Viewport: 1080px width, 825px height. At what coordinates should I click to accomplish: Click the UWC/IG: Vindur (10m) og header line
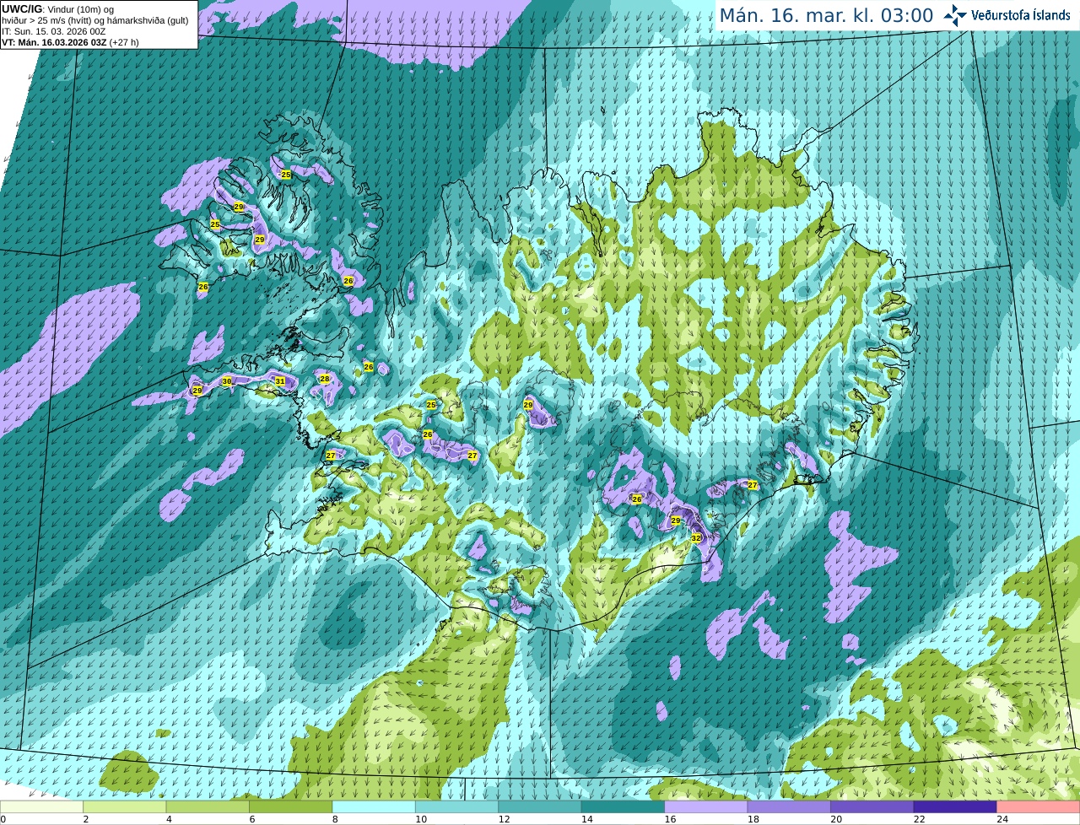tap(58, 8)
